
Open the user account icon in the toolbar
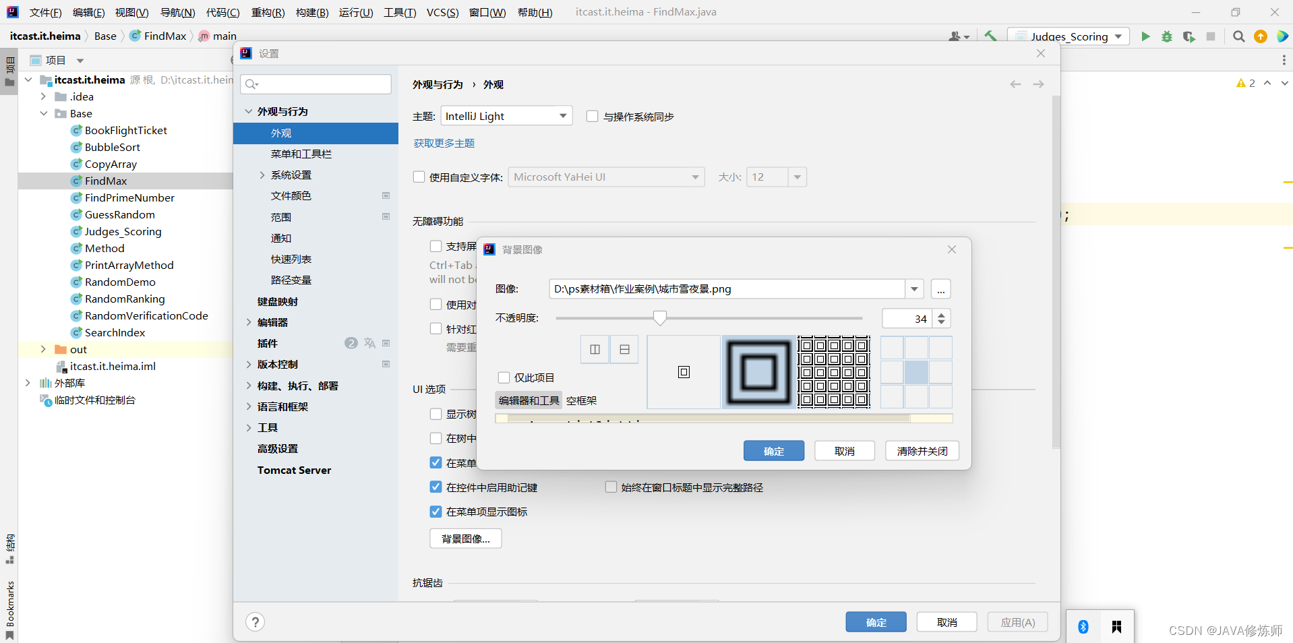959,36
